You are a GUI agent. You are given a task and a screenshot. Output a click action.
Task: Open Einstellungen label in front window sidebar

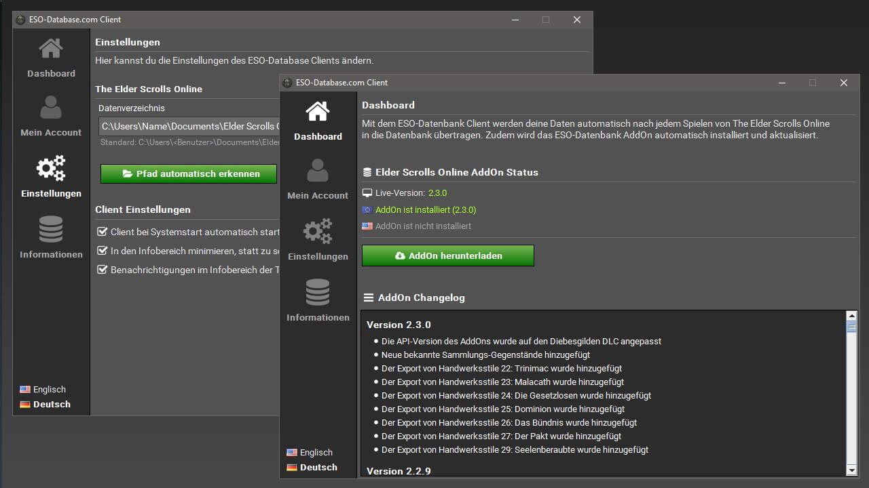pyautogui.click(x=318, y=257)
